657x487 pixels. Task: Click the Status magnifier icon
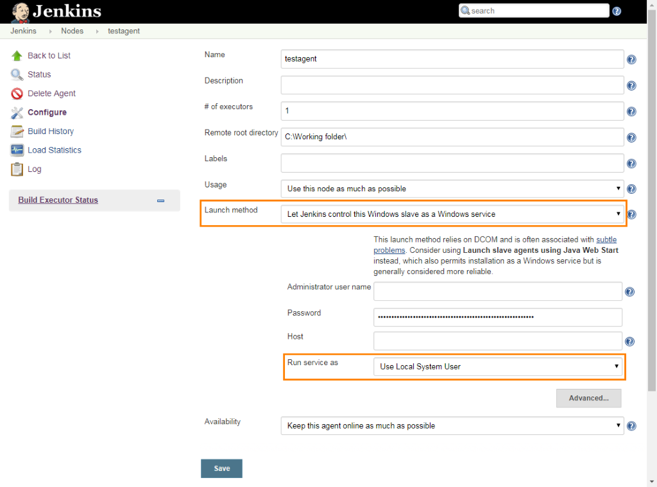(x=17, y=74)
